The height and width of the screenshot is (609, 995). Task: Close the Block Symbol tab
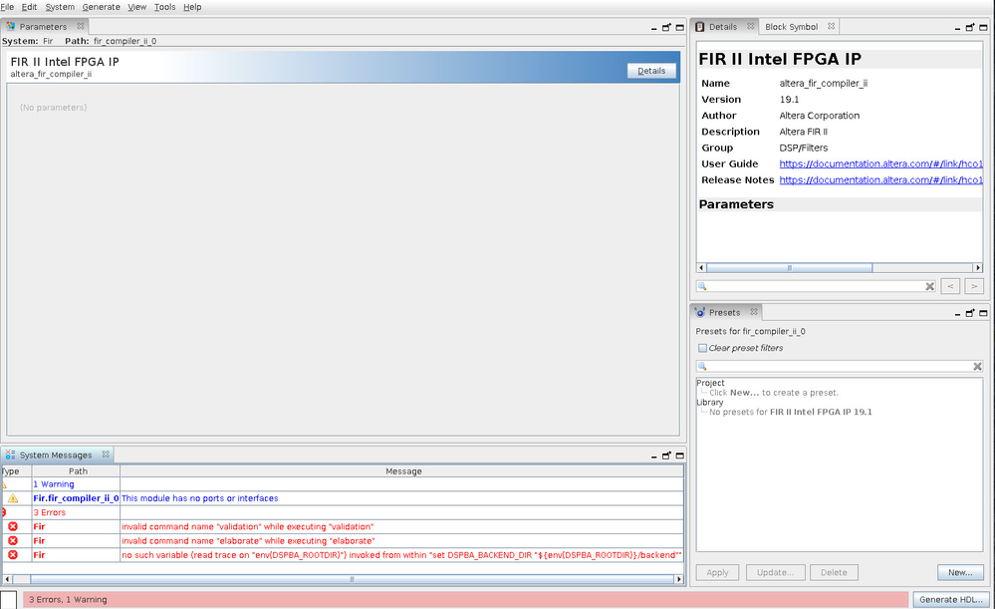click(x=832, y=26)
